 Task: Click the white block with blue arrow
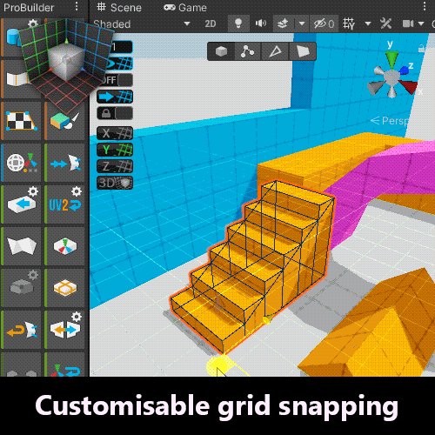[x=22, y=204]
